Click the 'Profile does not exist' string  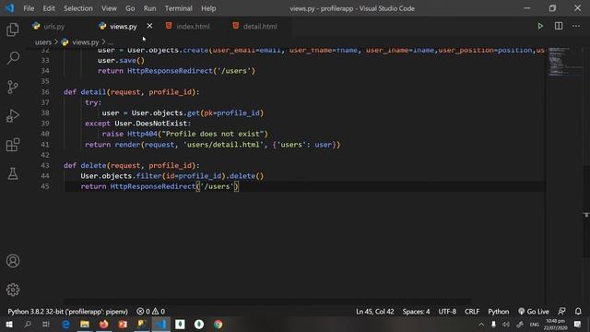pyautogui.click(x=213, y=134)
